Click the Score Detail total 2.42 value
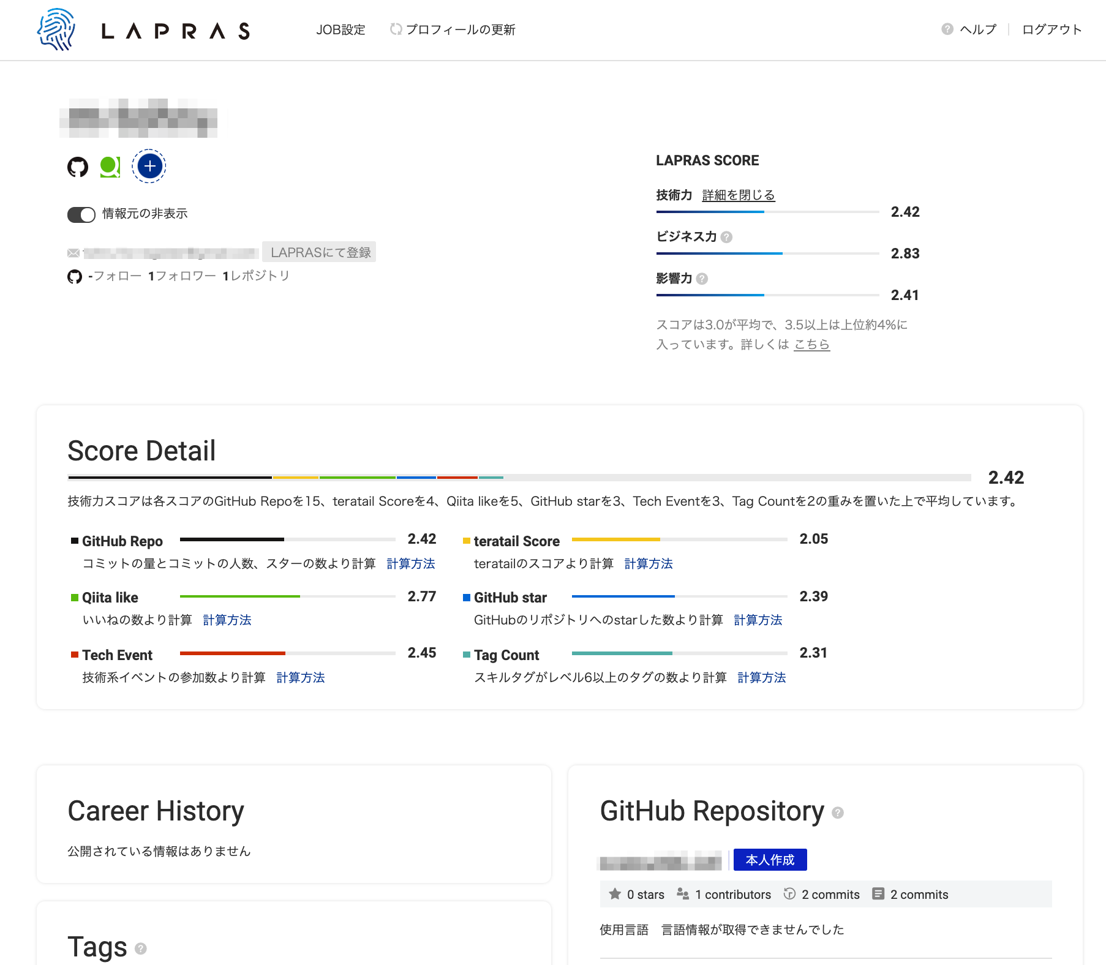 [x=1006, y=478]
